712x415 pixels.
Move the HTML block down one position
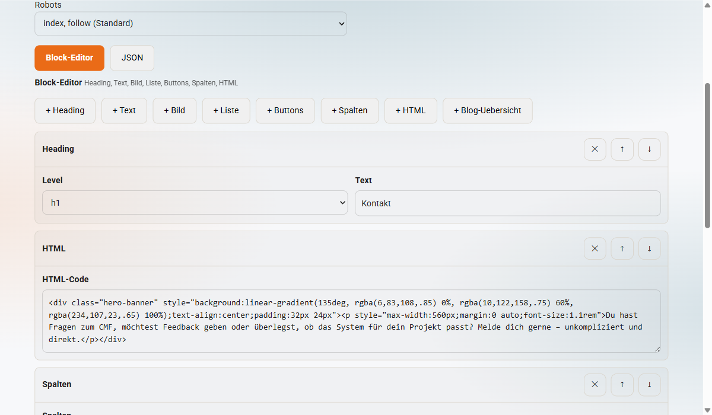point(649,248)
